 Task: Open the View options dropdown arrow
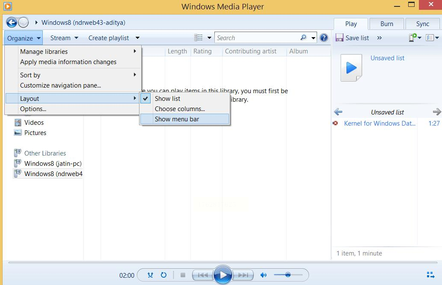pos(209,38)
